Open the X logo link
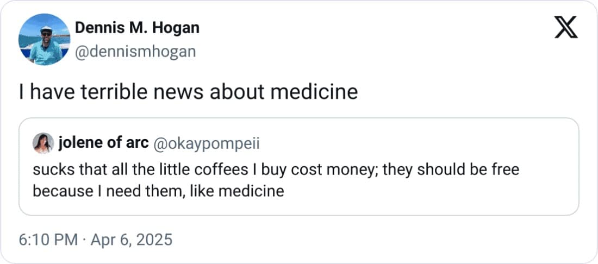The height and width of the screenshot is (264, 598). coord(566,27)
